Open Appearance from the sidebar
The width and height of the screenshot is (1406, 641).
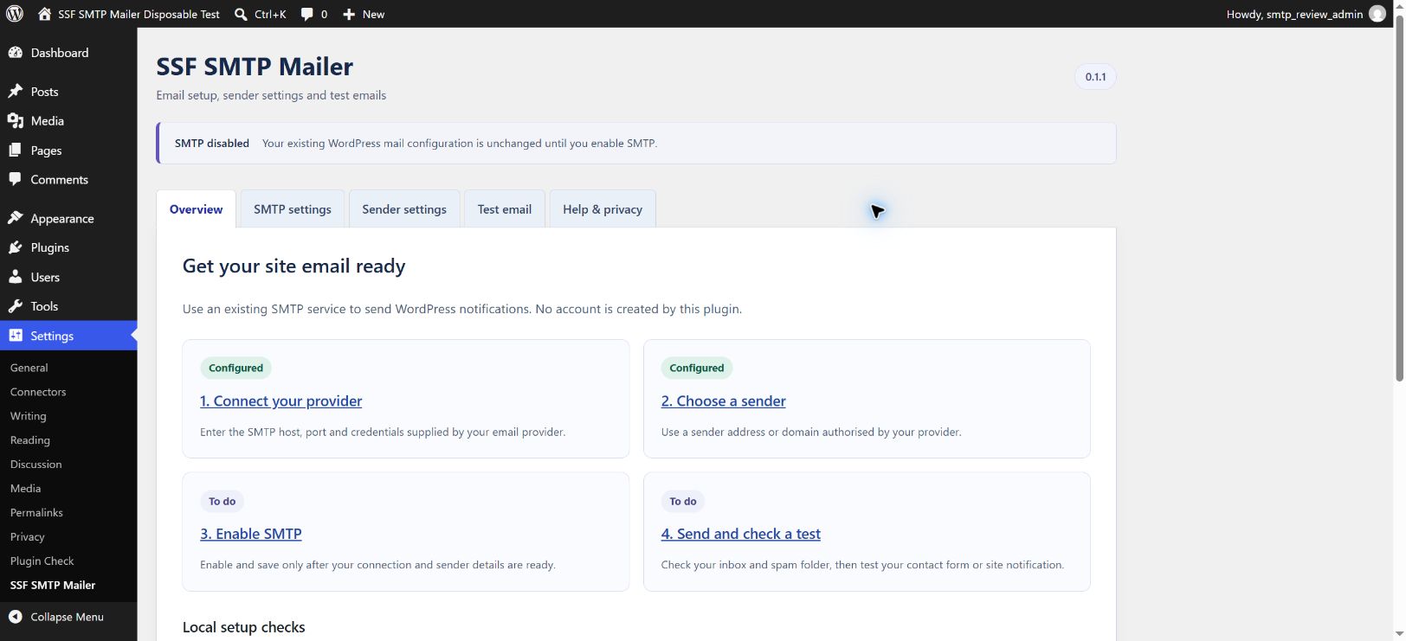(68, 219)
